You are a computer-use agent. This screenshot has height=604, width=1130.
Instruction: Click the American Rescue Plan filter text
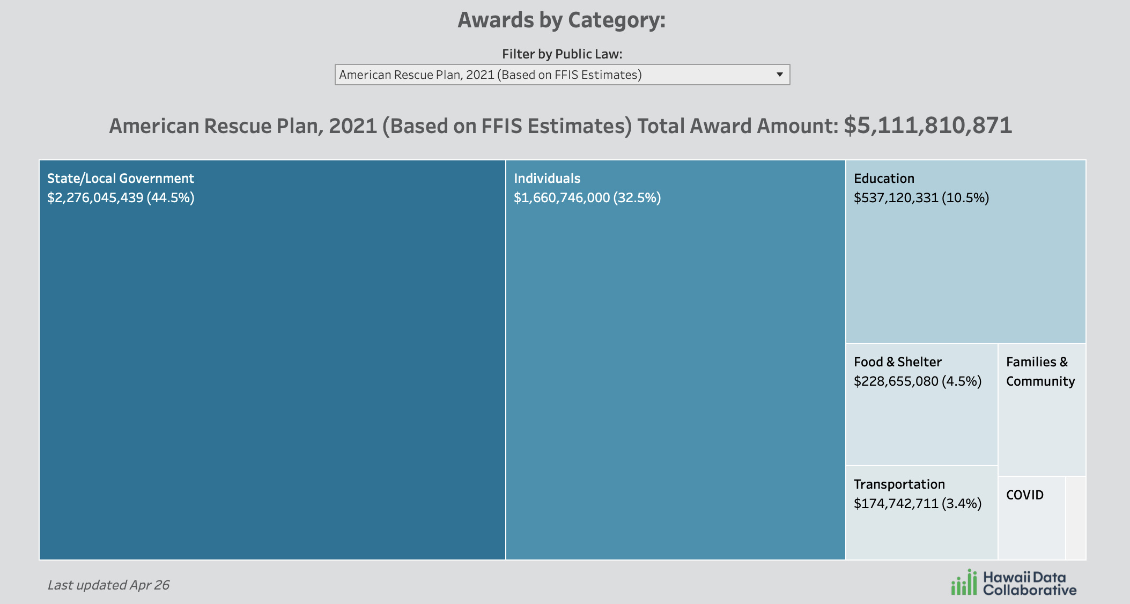click(x=490, y=75)
